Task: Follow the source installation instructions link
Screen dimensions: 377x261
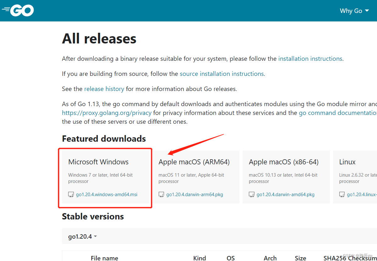Action: coord(222,74)
